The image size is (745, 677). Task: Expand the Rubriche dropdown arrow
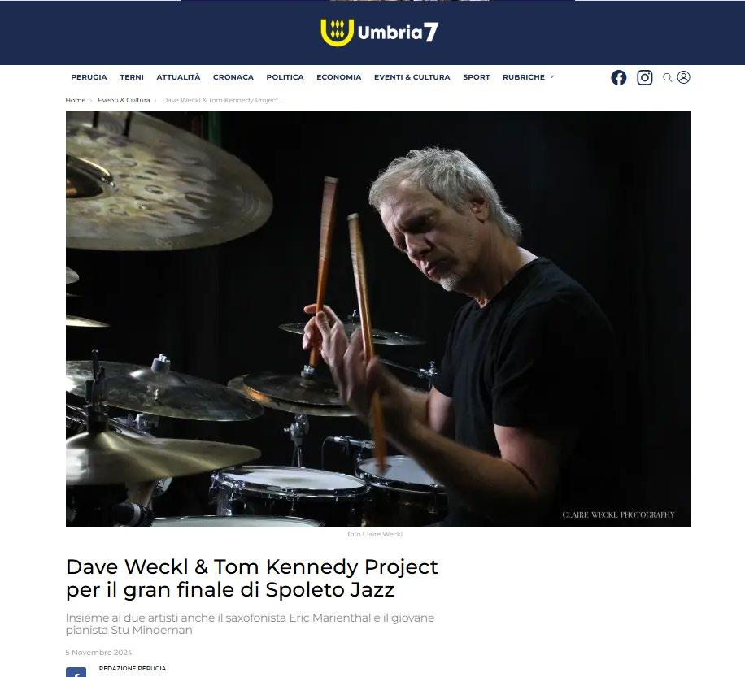(551, 77)
